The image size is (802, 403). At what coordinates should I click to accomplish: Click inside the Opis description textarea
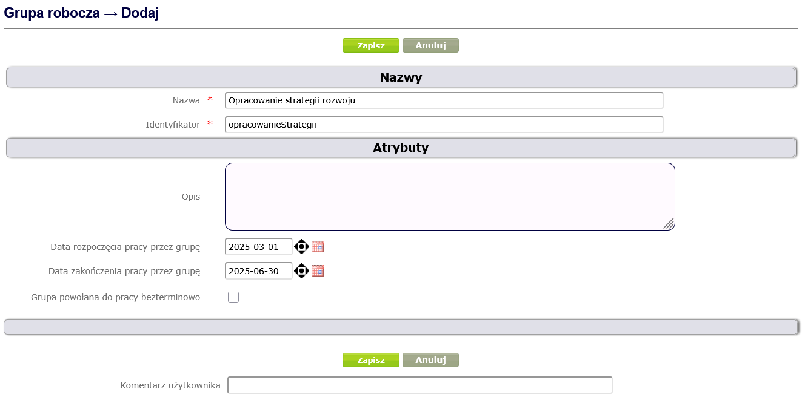tap(449, 197)
